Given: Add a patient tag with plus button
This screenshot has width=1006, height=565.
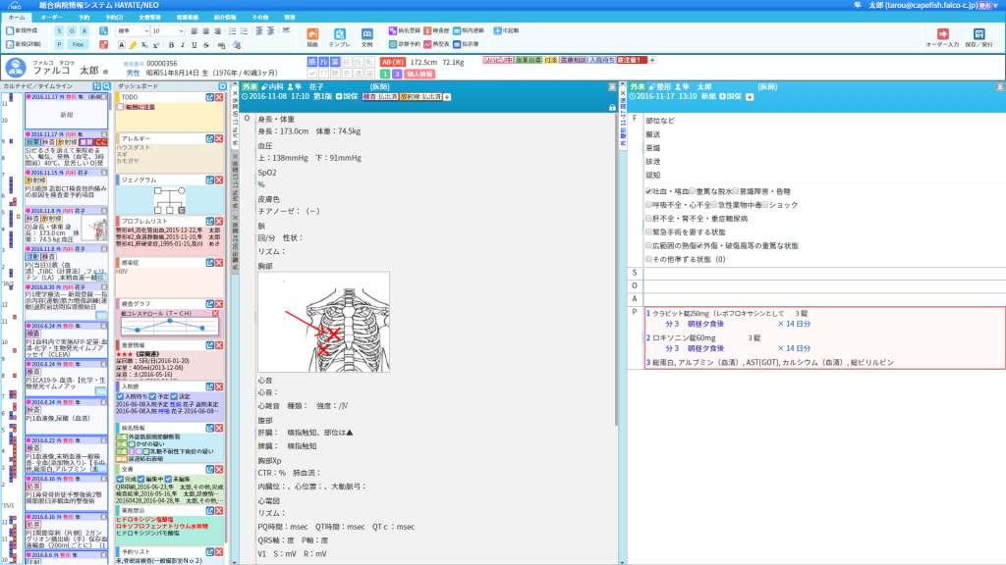Looking at the screenshot, I should (x=652, y=60).
